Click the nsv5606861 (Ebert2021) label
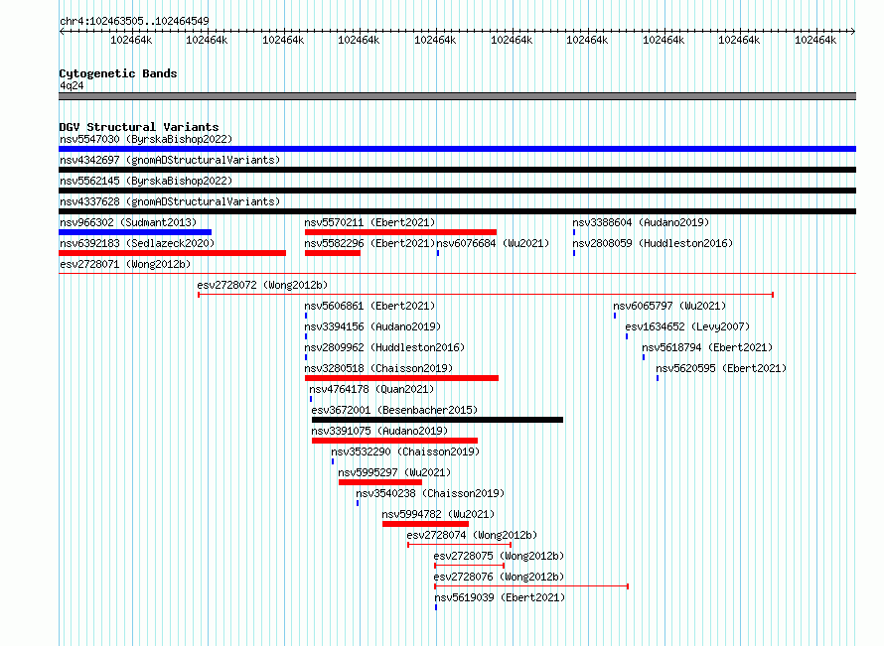Image resolution: width=884 pixels, height=646 pixels. click(369, 306)
